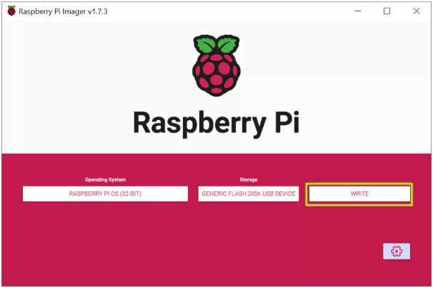This screenshot has height=288, width=433.
Task: Choose operating system Raspberry Pi OS (32-bit)
Action: (x=105, y=194)
